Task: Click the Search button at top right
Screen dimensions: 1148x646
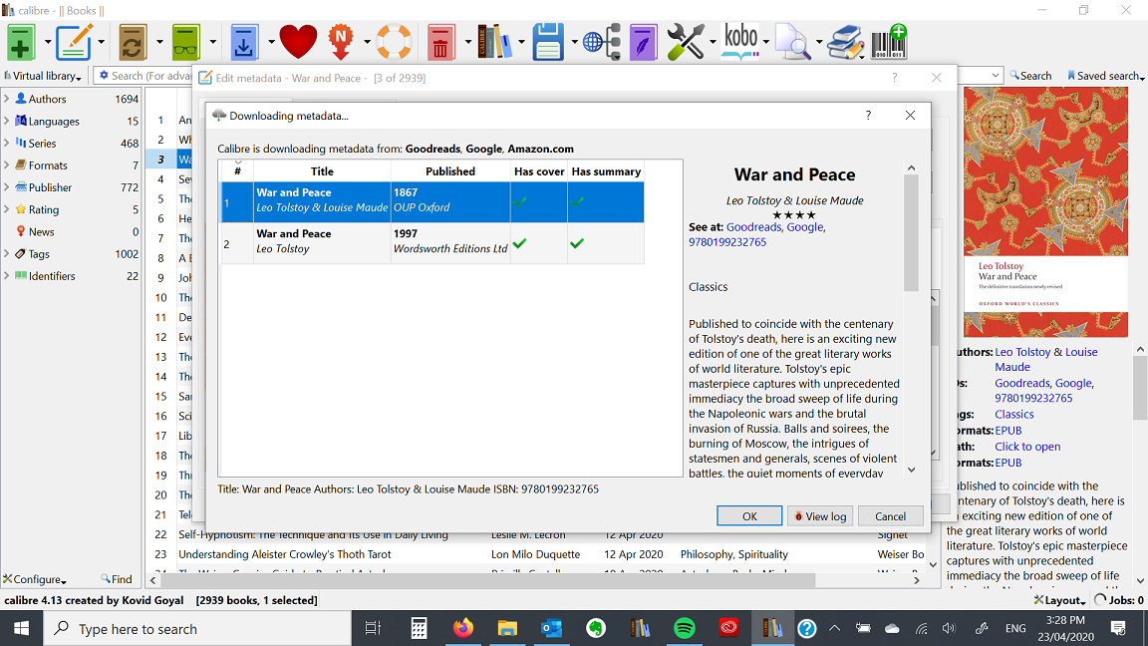Action: [x=1030, y=76]
